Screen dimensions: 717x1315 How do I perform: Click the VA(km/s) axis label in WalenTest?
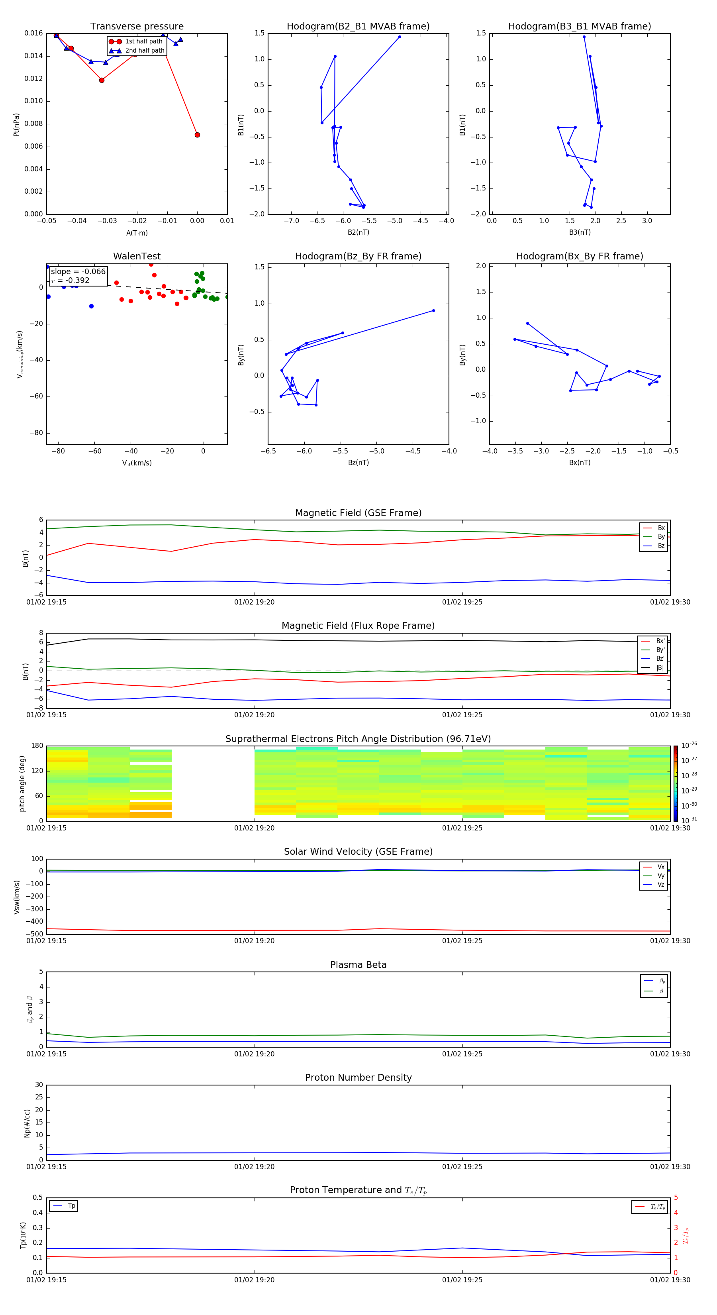[137, 463]
